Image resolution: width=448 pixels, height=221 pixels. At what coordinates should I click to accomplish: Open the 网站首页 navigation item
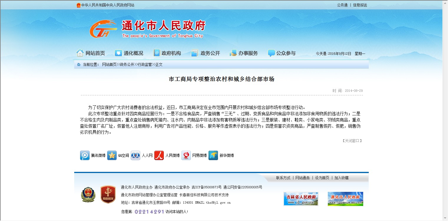point(91,53)
